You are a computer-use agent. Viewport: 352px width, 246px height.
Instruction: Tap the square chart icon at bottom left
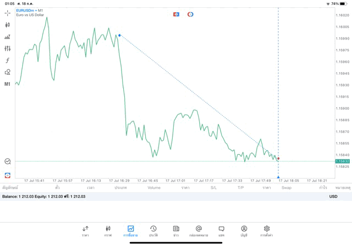click(x=8, y=175)
